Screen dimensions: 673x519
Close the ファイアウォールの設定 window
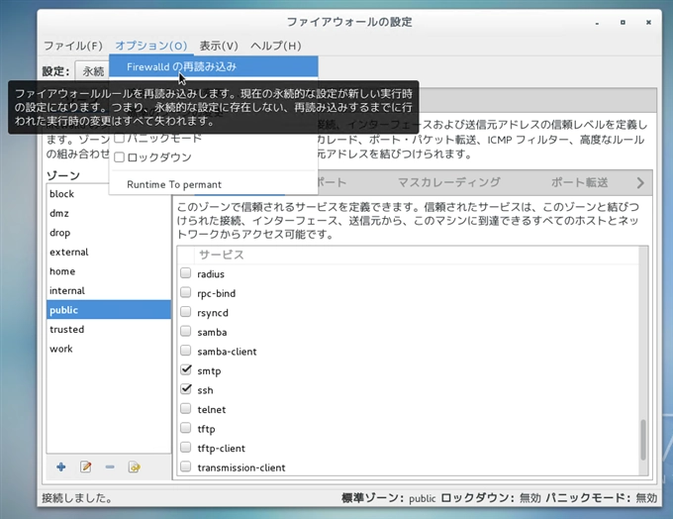[x=648, y=23]
